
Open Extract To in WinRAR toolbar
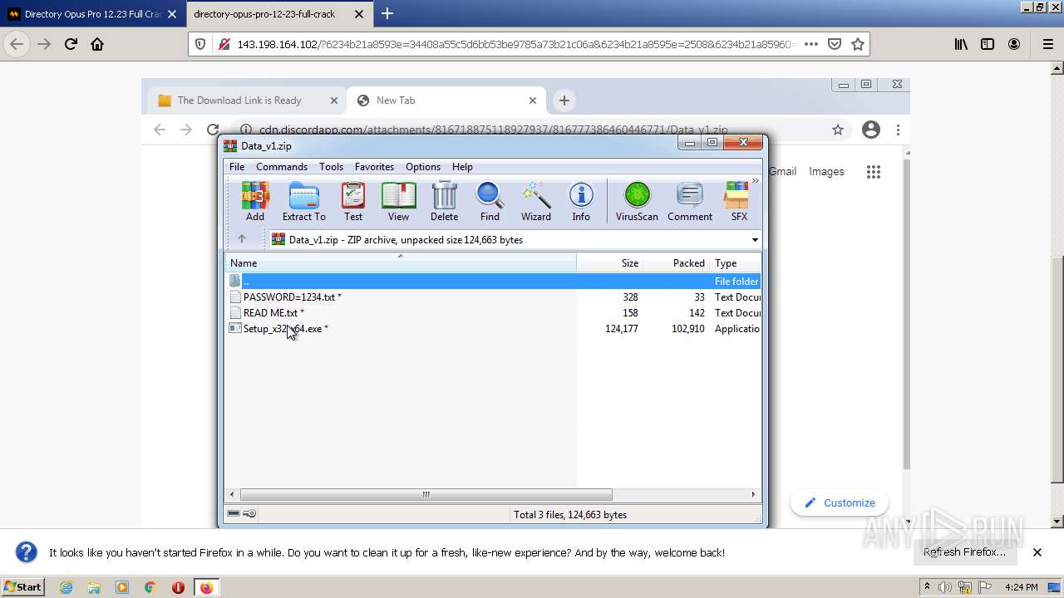point(303,202)
